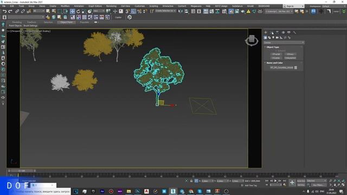Screen dimensions: 347x195
Task: Switch to the Freeform ribbon tab
Action: 31,22
